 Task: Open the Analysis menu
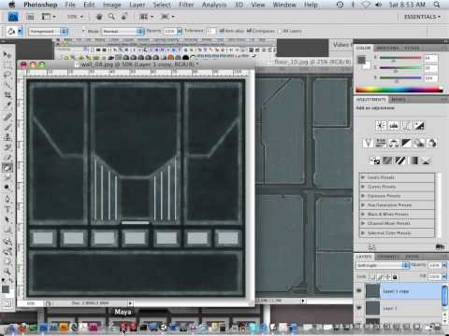[x=214, y=5]
